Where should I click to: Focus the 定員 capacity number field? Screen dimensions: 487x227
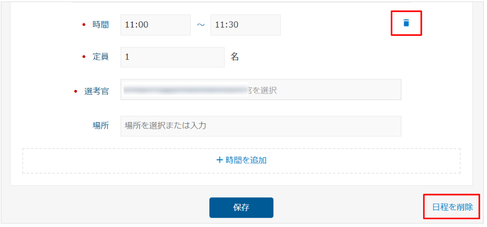click(172, 57)
